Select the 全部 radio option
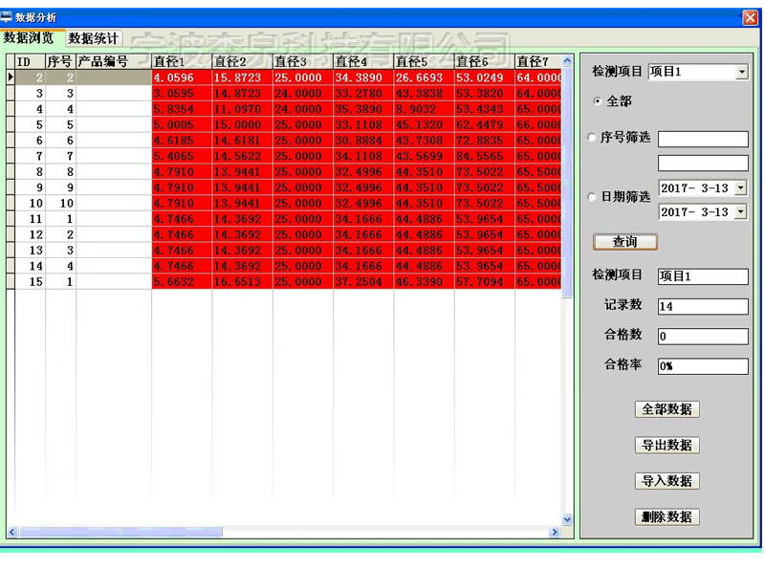765x570 pixels. click(x=599, y=101)
